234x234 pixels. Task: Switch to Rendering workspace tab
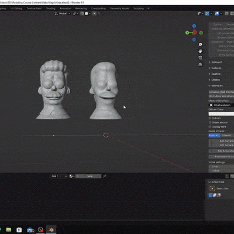click(x=81, y=8)
